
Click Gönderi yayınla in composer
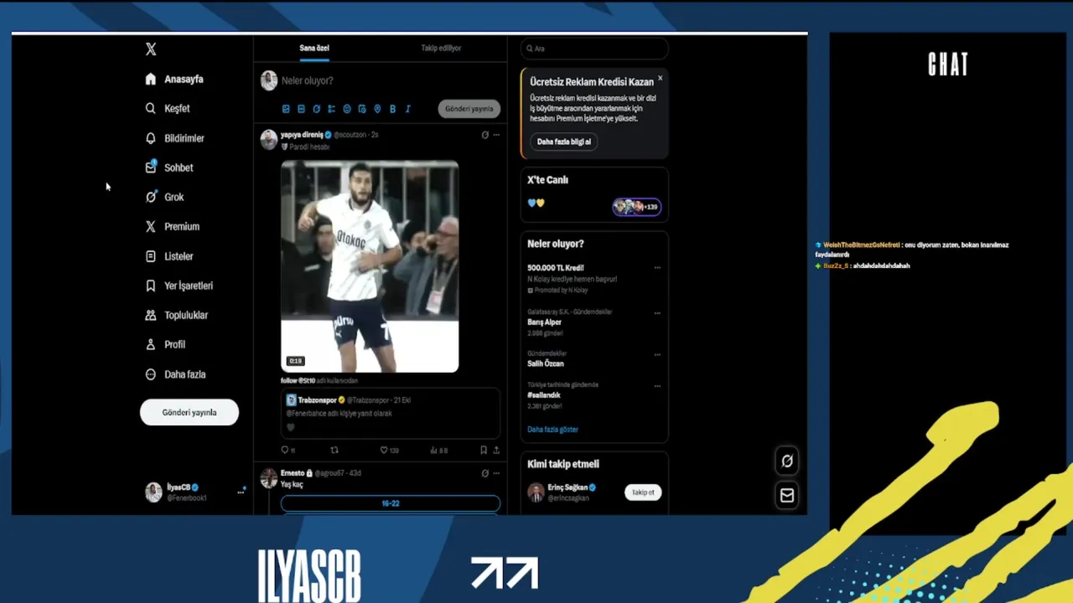(x=469, y=109)
